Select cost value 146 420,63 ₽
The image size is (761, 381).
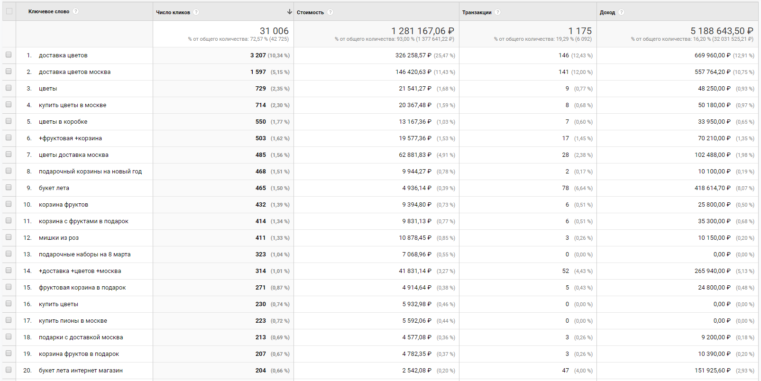(x=413, y=72)
